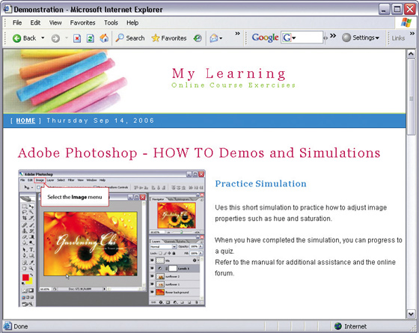Open the Mail dropdown arrow
This screenshot has width=419, height=333.
pyautogui.click(x=221, y=38)
